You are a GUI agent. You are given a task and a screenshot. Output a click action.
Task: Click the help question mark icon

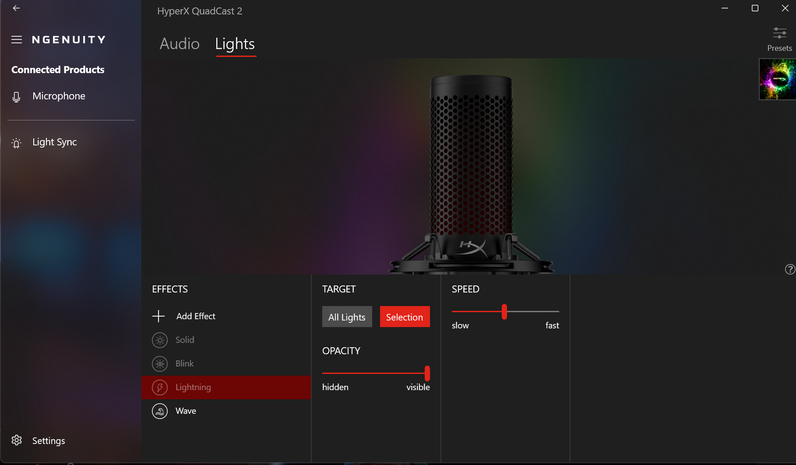click(x=790, y=269)
